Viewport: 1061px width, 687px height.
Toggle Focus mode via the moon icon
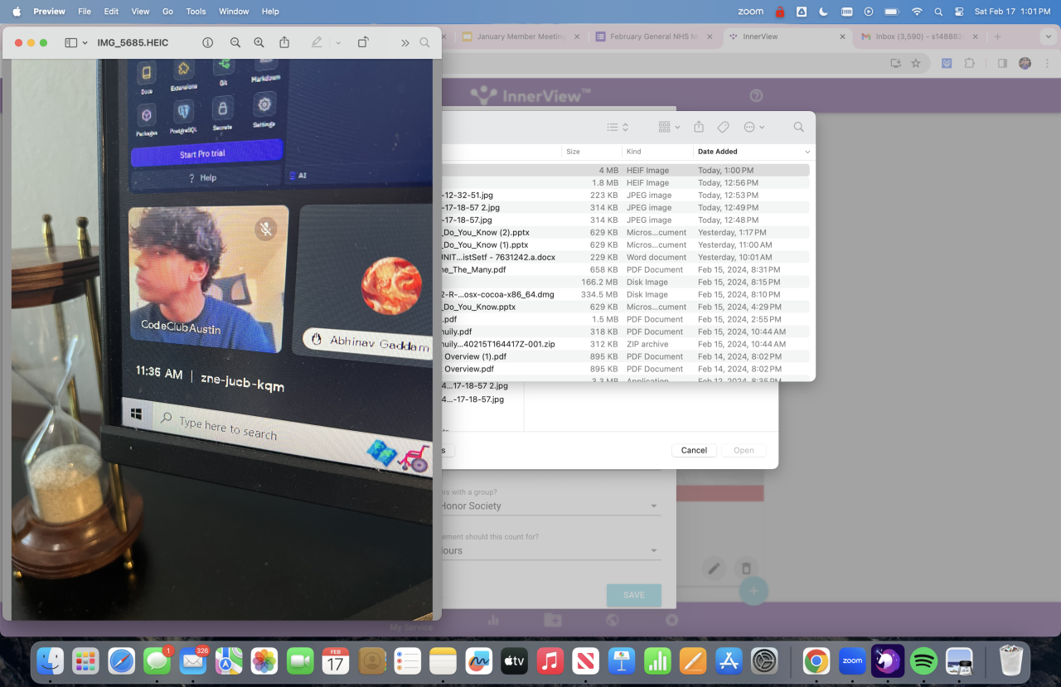(823, 12)
